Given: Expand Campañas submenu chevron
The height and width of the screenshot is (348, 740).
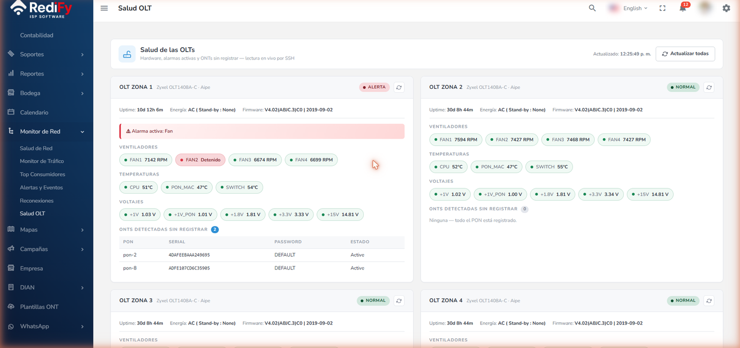Looking at the screenshot, I should [82, 249].
